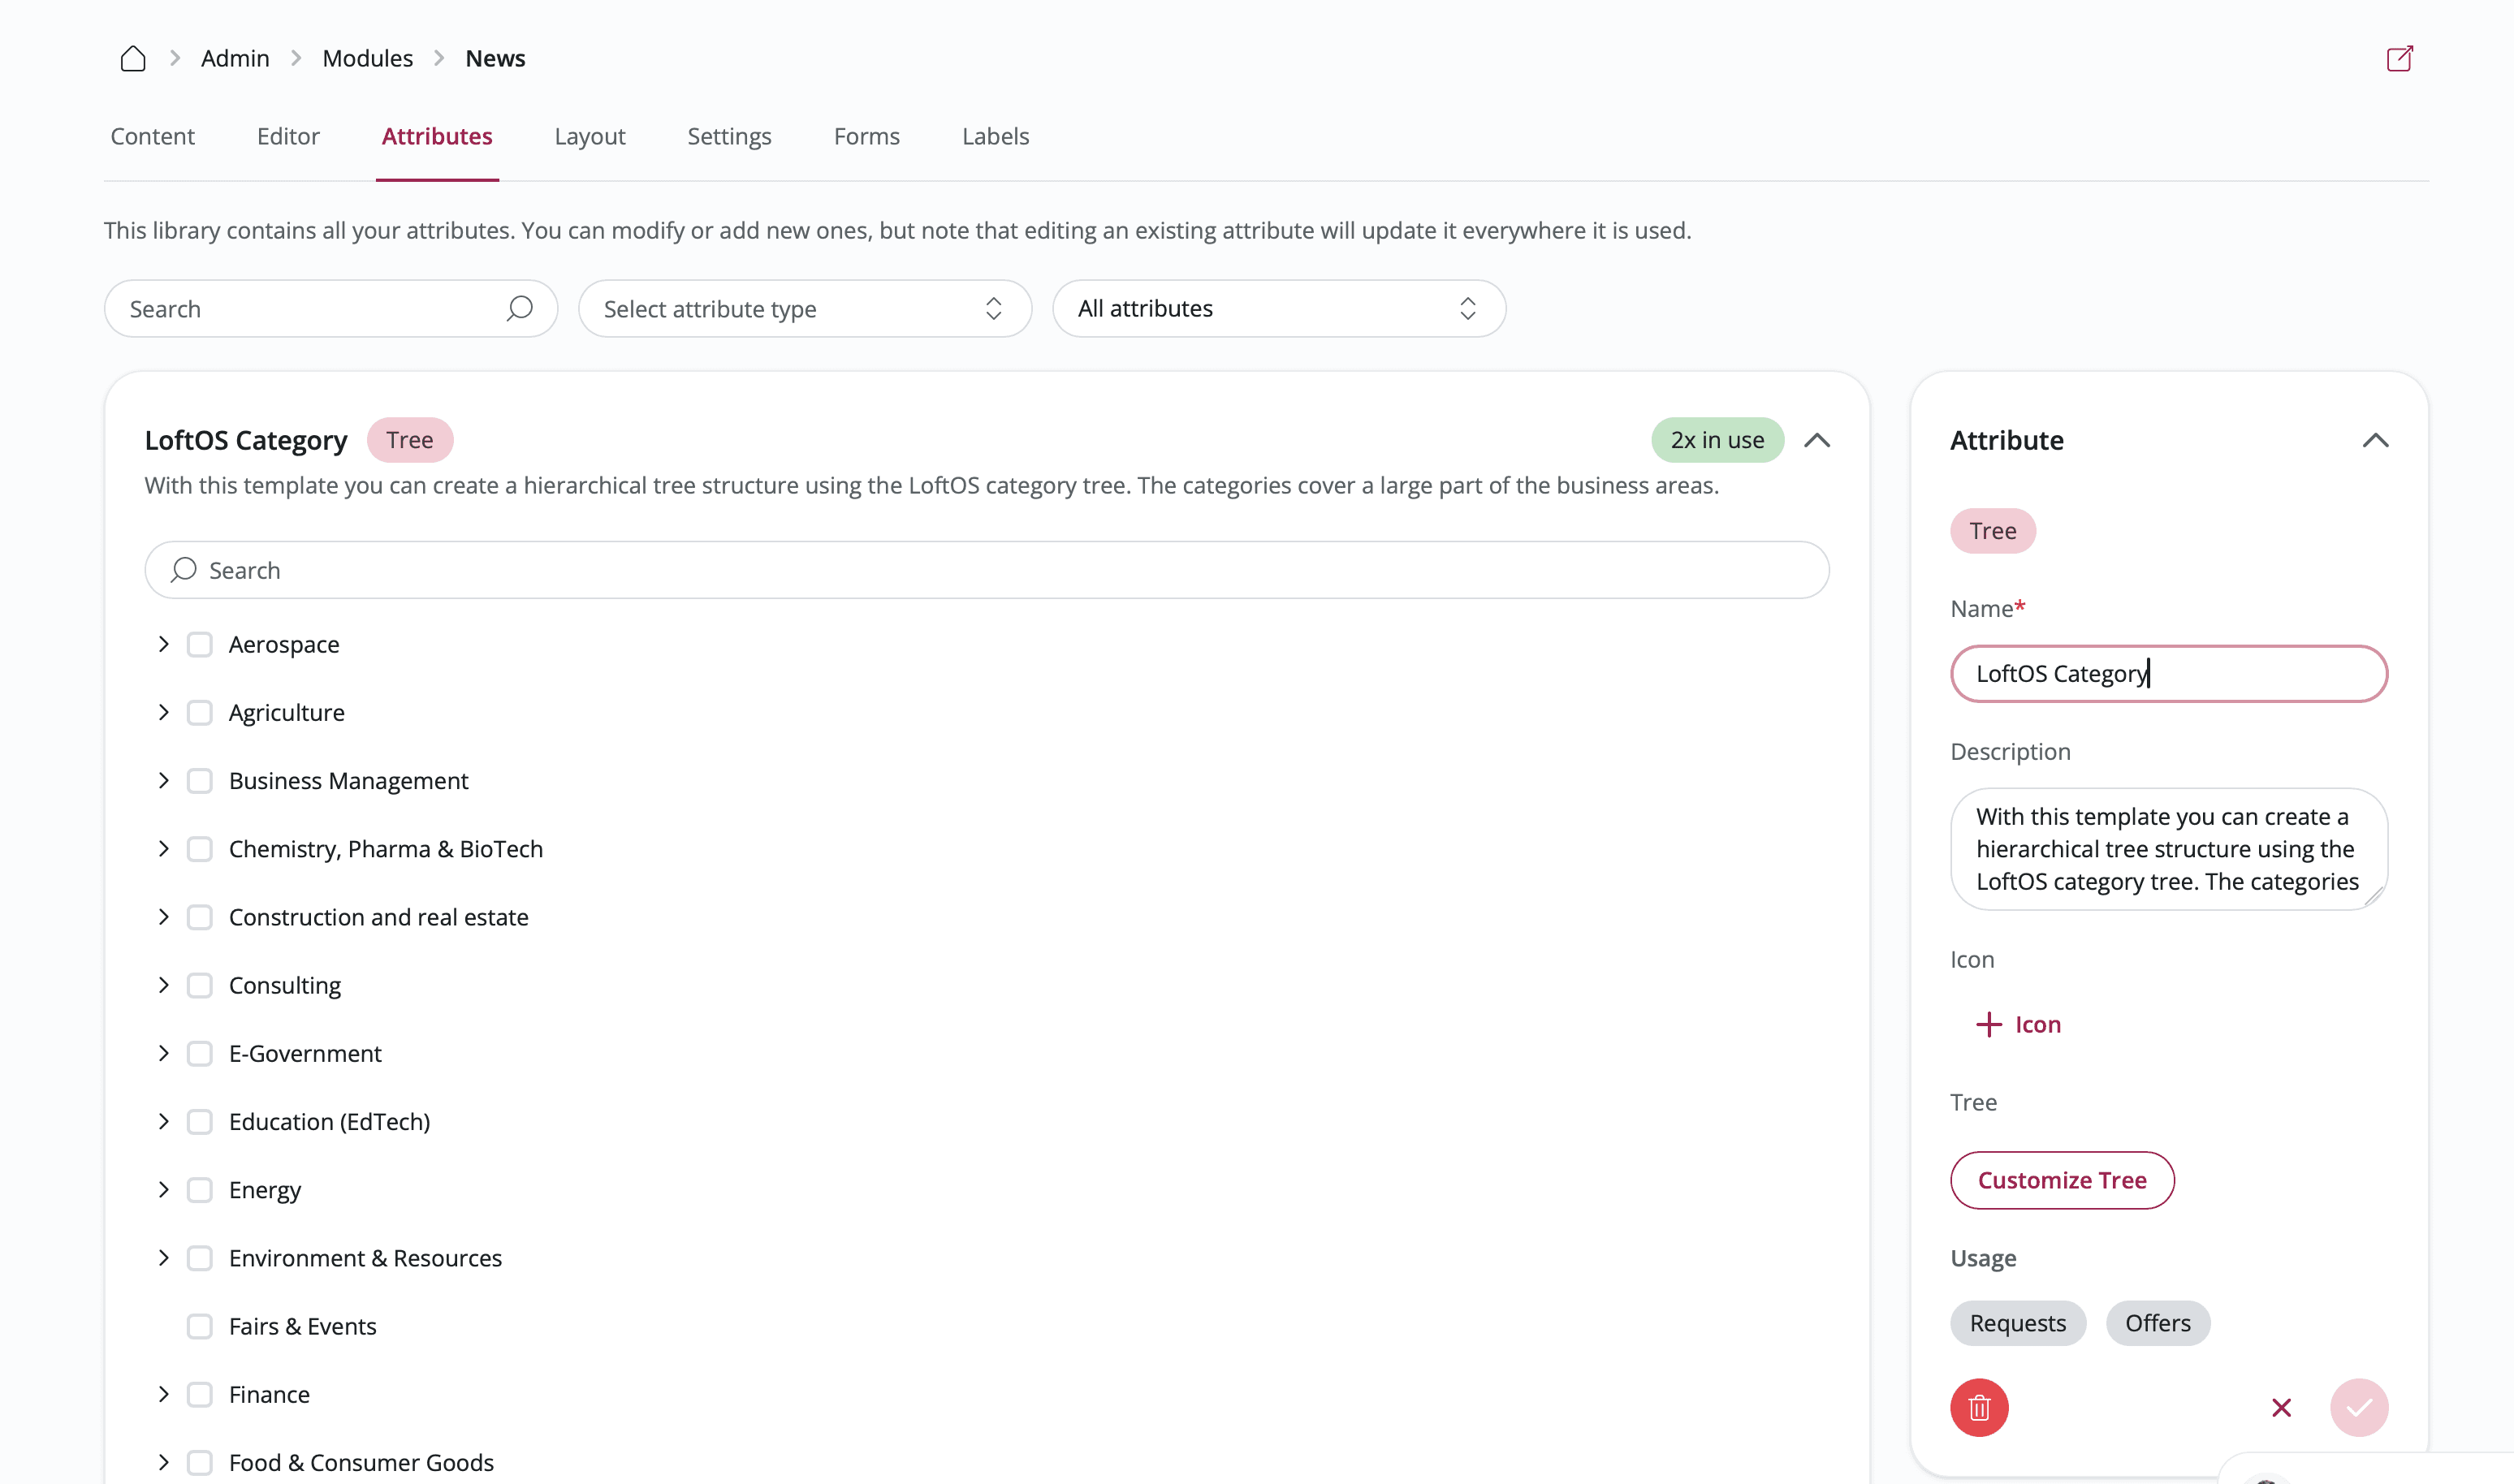Image resolution: width=2514 pixels, height=1484 pixels.
Task: Go to Modules in breadcrumb
Action: coord(367,59)
